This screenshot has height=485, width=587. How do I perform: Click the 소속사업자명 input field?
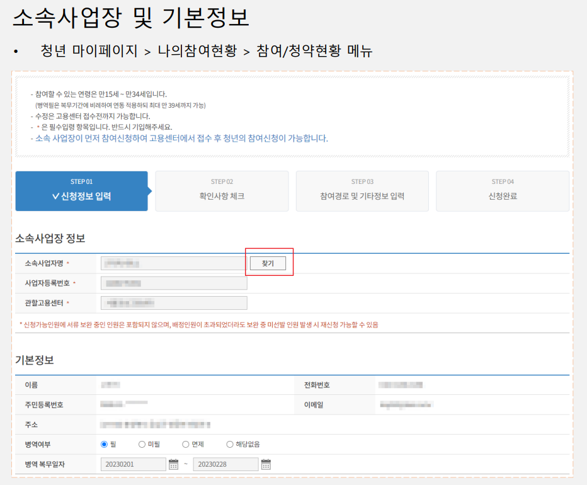(174, 263)
